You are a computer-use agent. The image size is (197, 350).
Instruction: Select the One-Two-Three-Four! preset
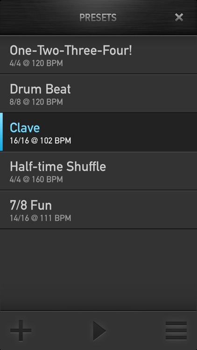click(98, 55)
